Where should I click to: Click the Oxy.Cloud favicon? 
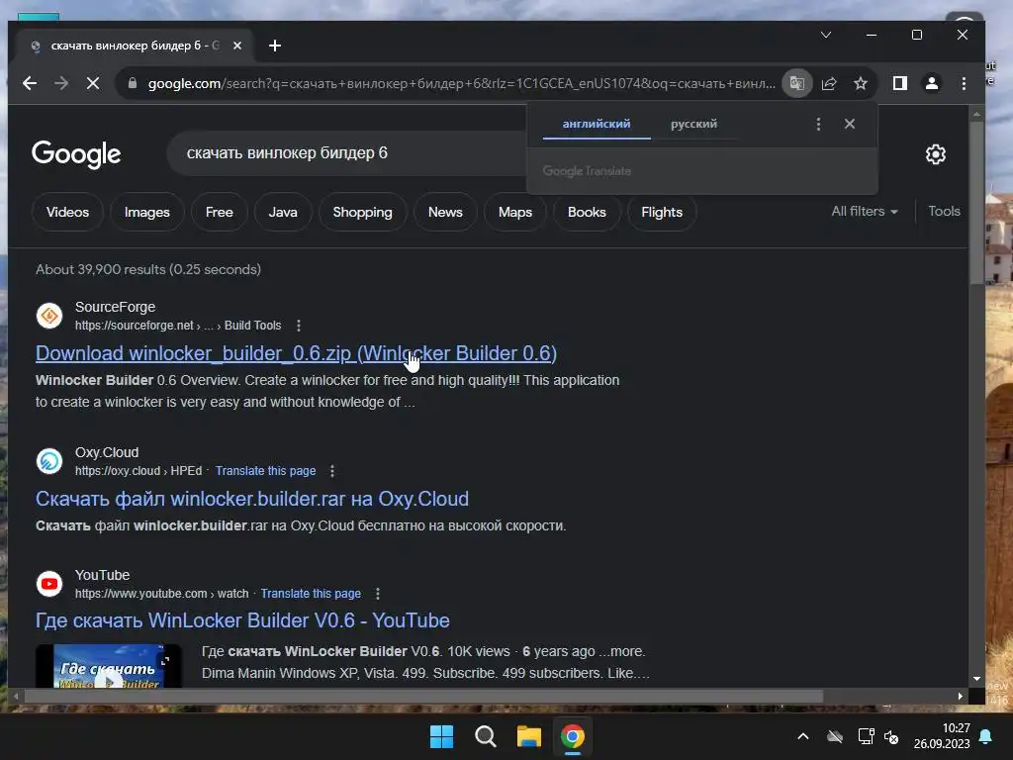click(49, 461)
